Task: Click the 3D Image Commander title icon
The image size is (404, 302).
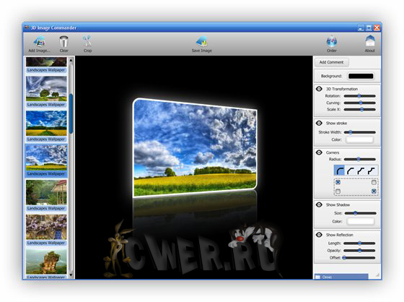Action: [x=27, y=27]
